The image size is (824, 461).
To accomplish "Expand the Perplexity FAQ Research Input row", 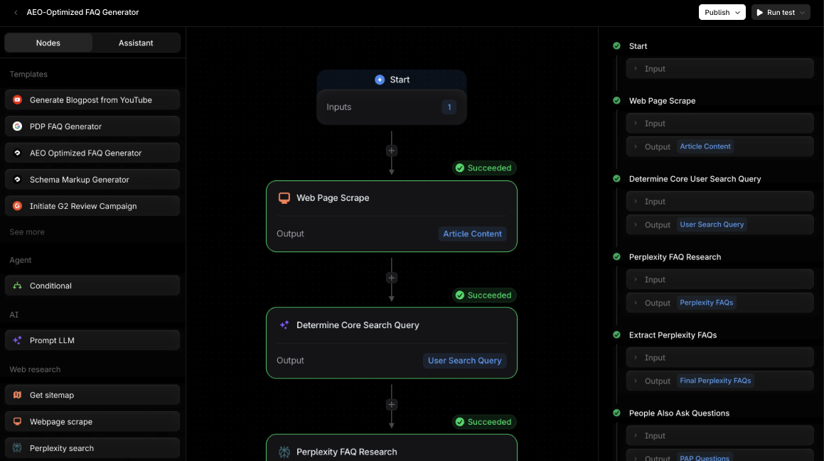I will [719, 280].
